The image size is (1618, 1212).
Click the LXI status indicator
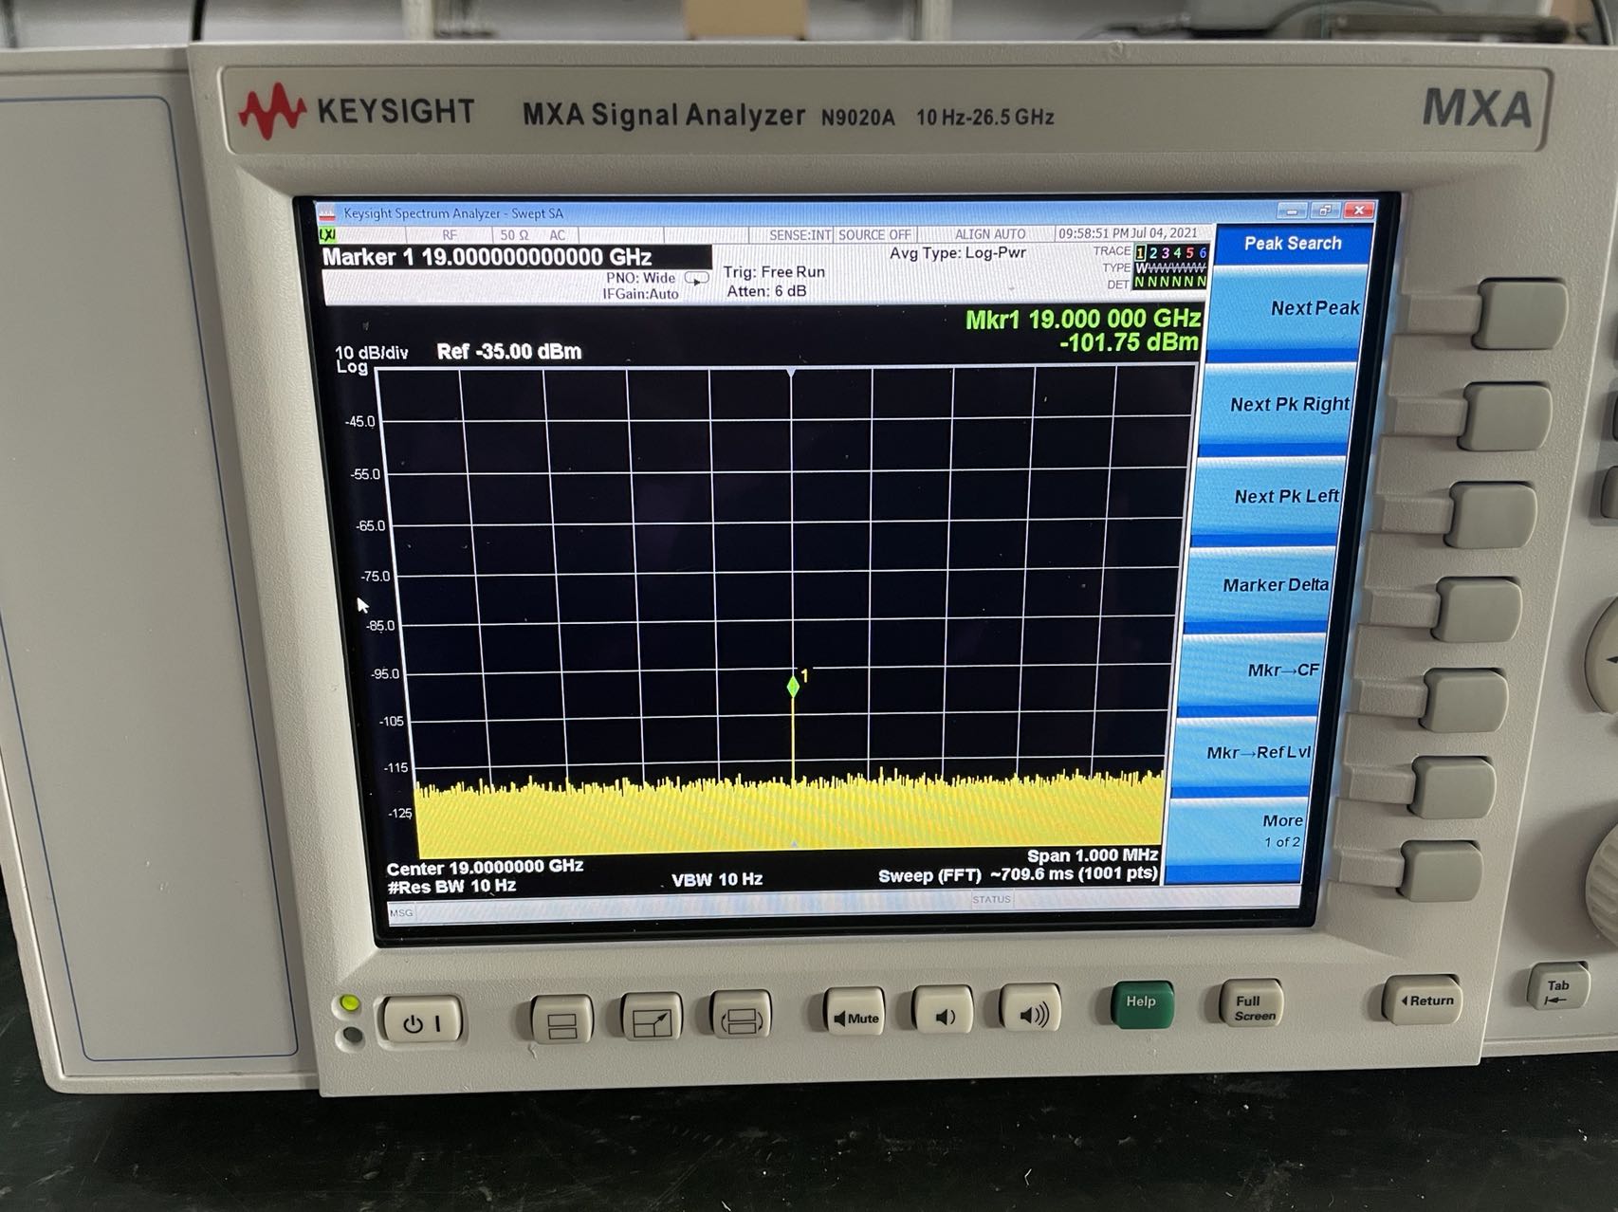(x=327, y=234)
